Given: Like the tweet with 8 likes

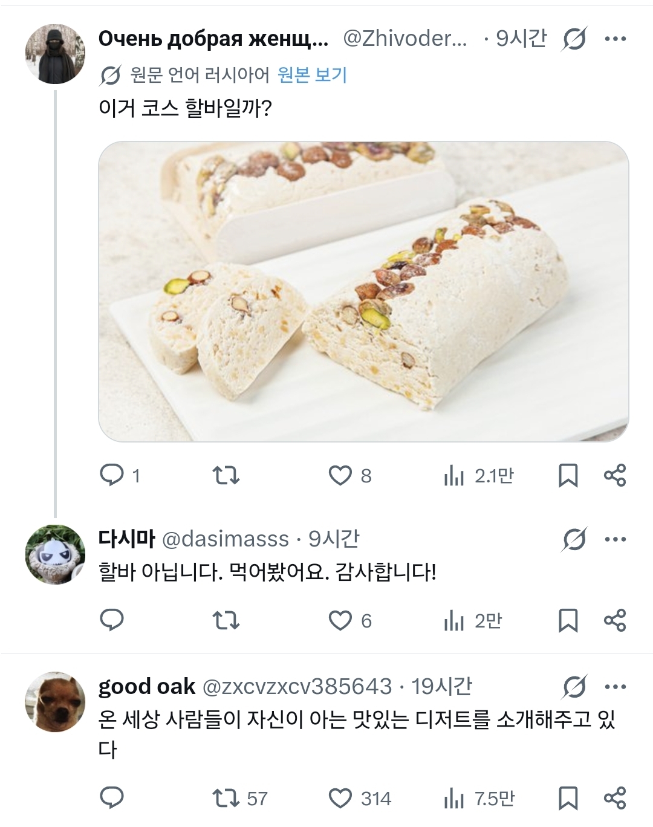Looking at the screenshot, I should pyautogui.click(x=340, y=476).
